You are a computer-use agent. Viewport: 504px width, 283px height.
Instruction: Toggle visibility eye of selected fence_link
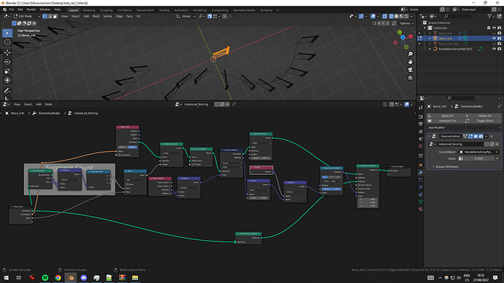[x=494, y=38]
